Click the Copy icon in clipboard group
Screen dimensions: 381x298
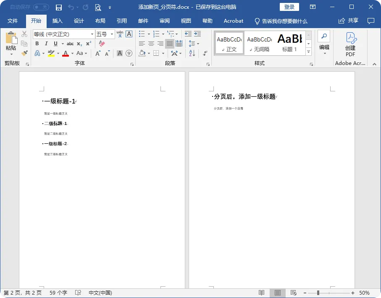tap(24, 44)
